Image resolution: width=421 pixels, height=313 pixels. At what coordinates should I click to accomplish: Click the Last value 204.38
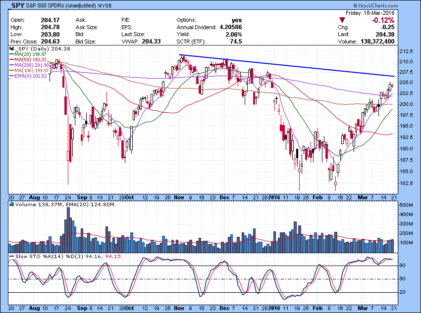click(385, 34)
